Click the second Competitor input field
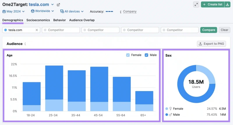The image size is (233, 125). pos(100,30)
